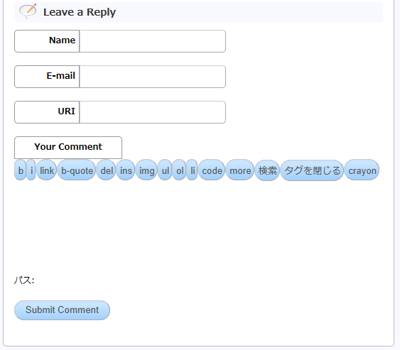Apply the code tag button
The image size is (400, 350).
pyautogui.click(x=212, y=170)
